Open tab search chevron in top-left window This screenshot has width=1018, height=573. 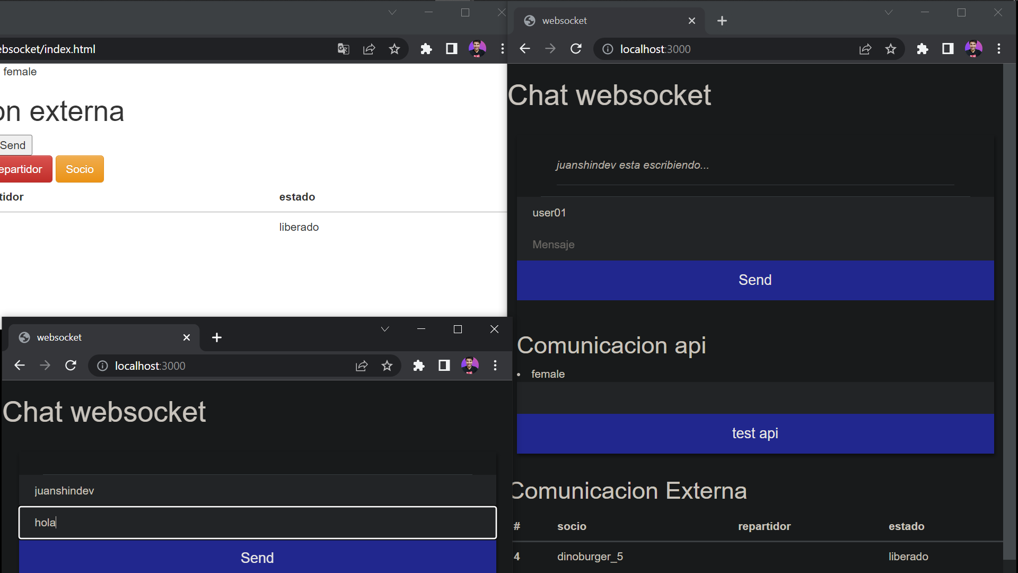392,12
